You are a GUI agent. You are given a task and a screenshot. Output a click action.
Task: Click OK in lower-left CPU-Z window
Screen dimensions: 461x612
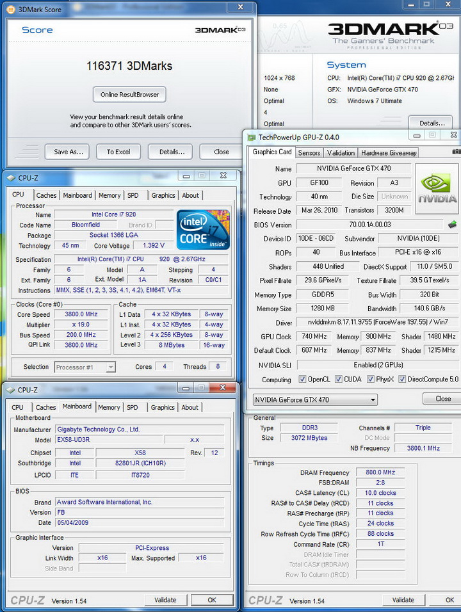[212, 600]
